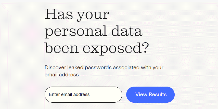Image resolution: width=218 pixels, height=109 pixels.
Task: Click the word 'Results' on blue button
Action: pos(158,94)
